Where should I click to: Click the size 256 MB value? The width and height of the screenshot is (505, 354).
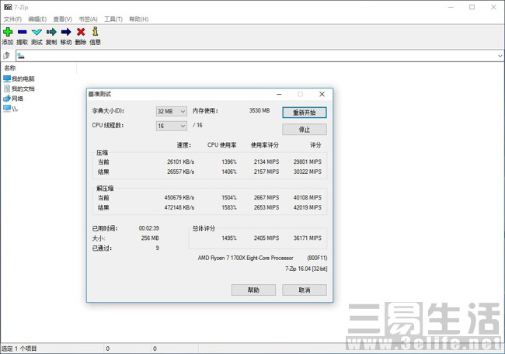pyautogui.click(x=150, y=238)
